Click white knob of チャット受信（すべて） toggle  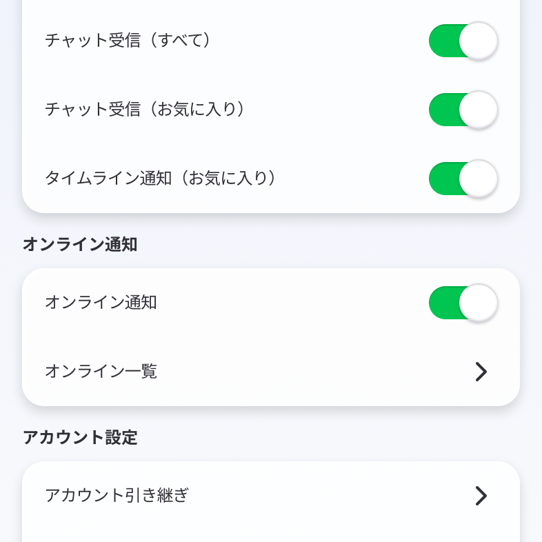point(479,41)
